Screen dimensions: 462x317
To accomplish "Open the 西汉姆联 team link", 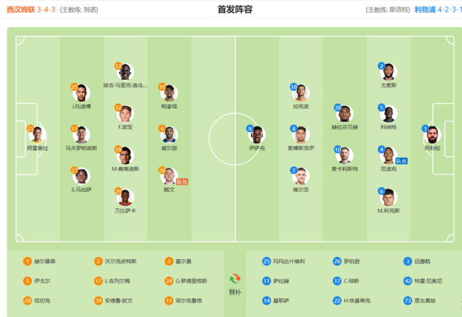I will [20, 9].
